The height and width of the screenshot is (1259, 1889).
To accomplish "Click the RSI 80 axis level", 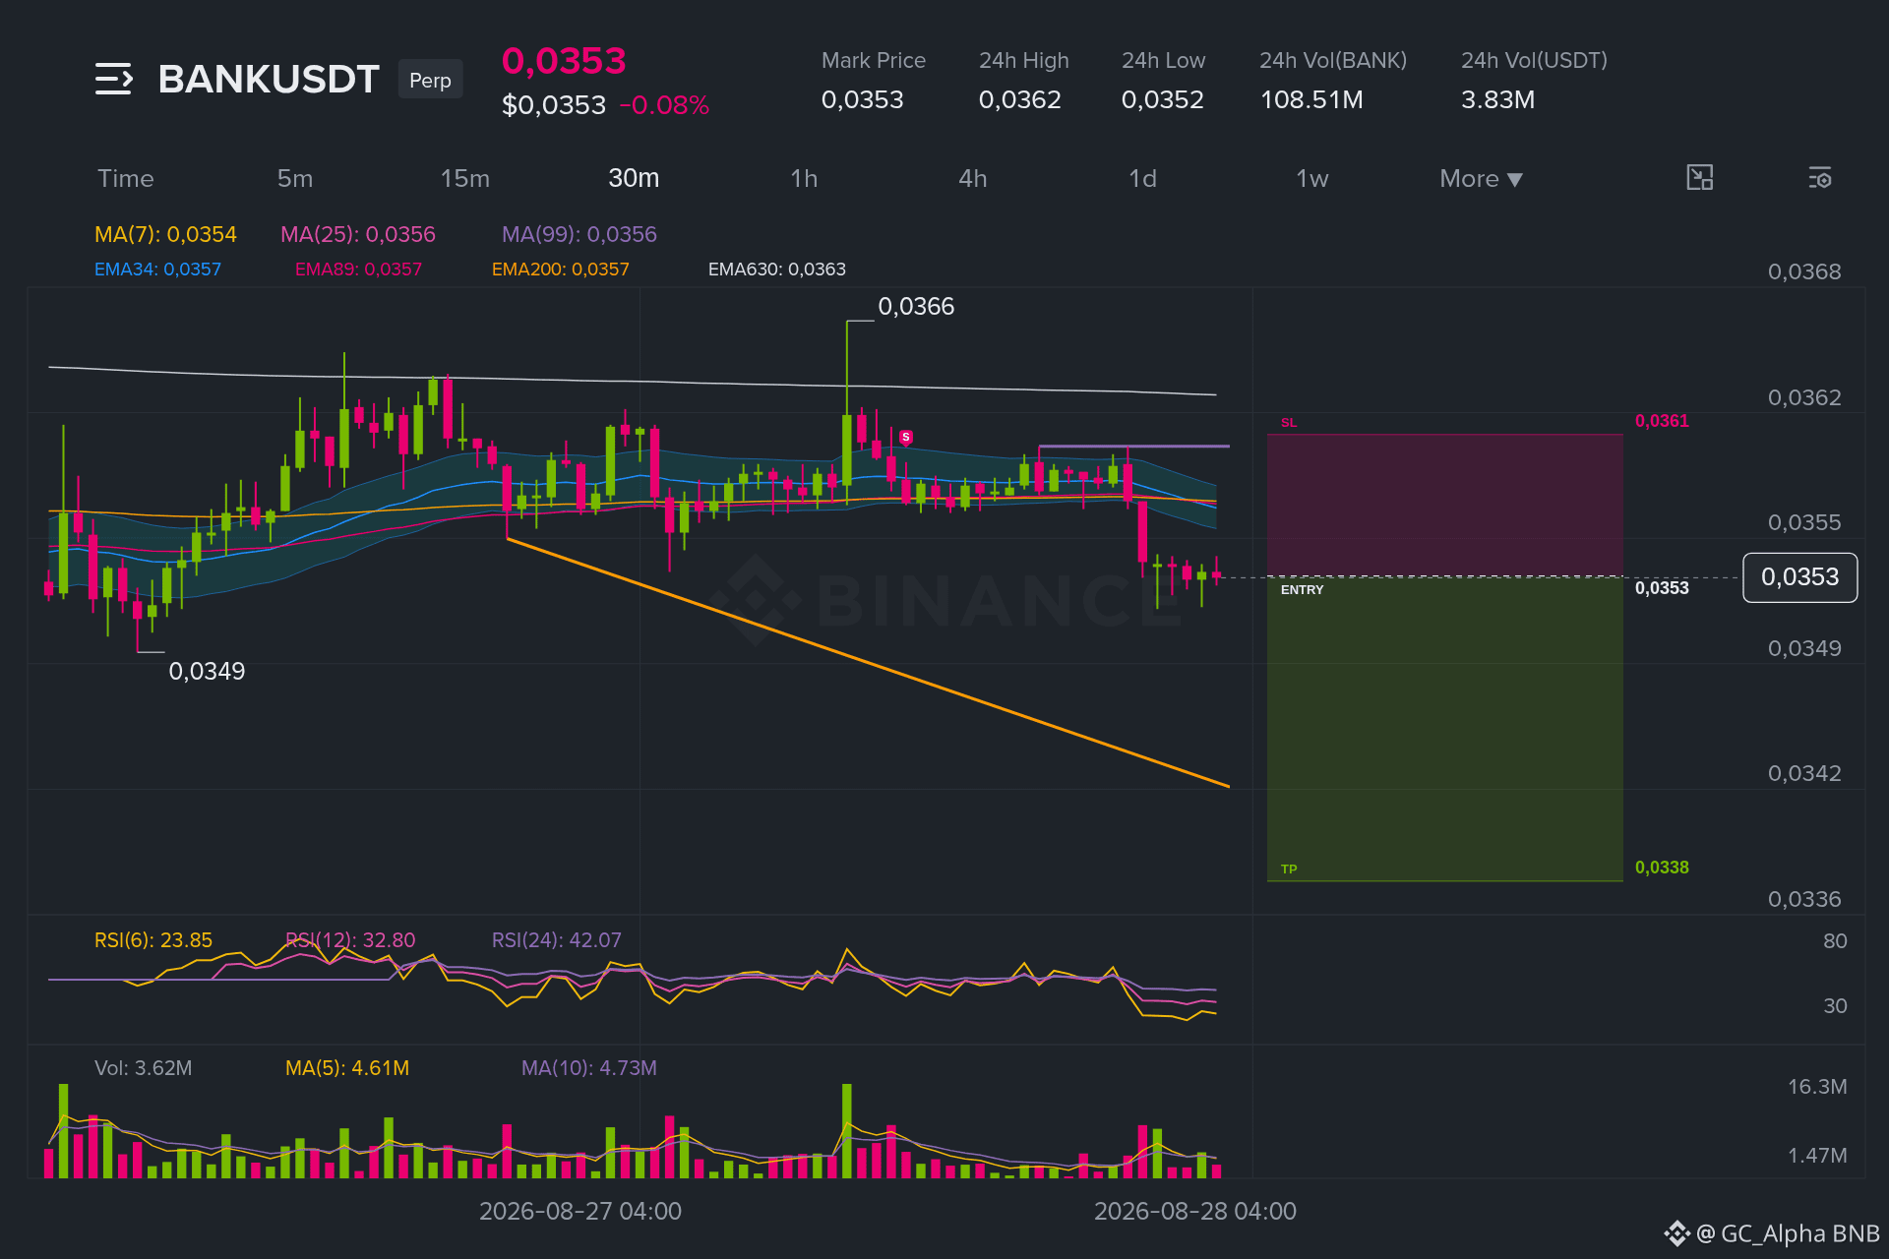I will coord(1835,941).
